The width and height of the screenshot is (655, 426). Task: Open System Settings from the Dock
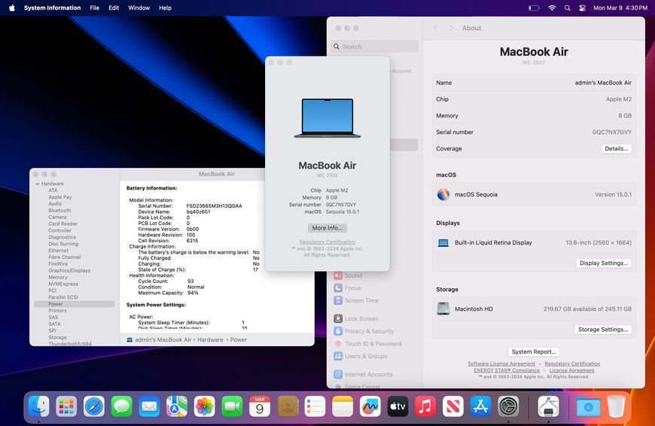pos(508,406)
